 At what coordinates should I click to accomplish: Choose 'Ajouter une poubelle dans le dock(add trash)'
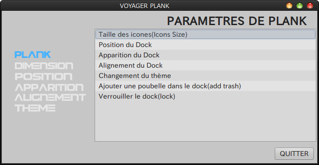205,86
